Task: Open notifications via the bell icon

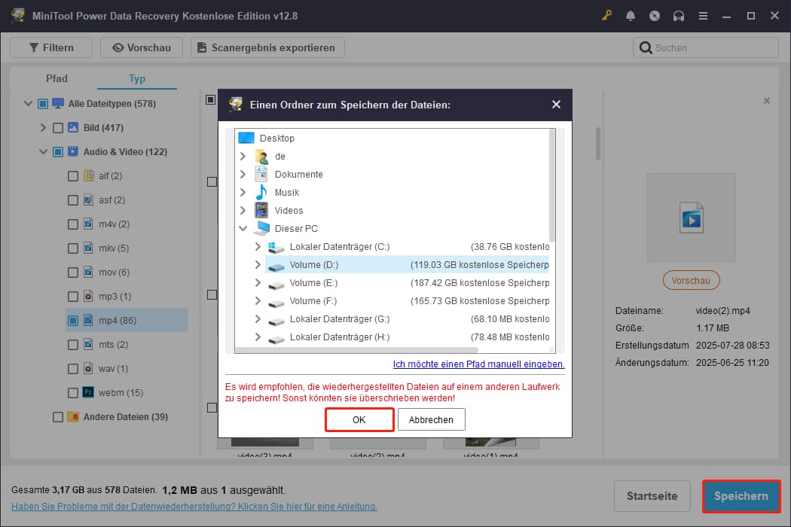Action: pyautogui.click(x=631, y=15)
